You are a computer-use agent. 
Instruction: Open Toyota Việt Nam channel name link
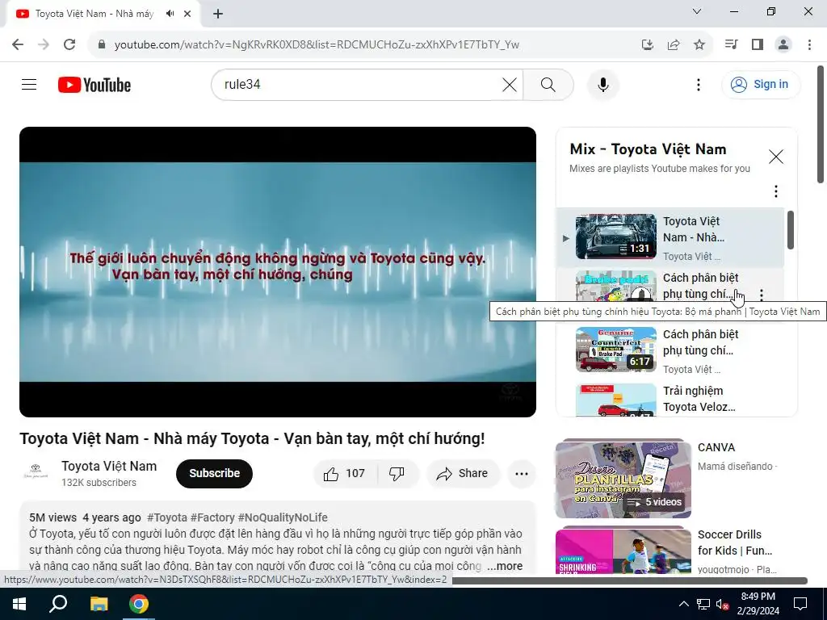pyautogui.click(x=109, y=466)
